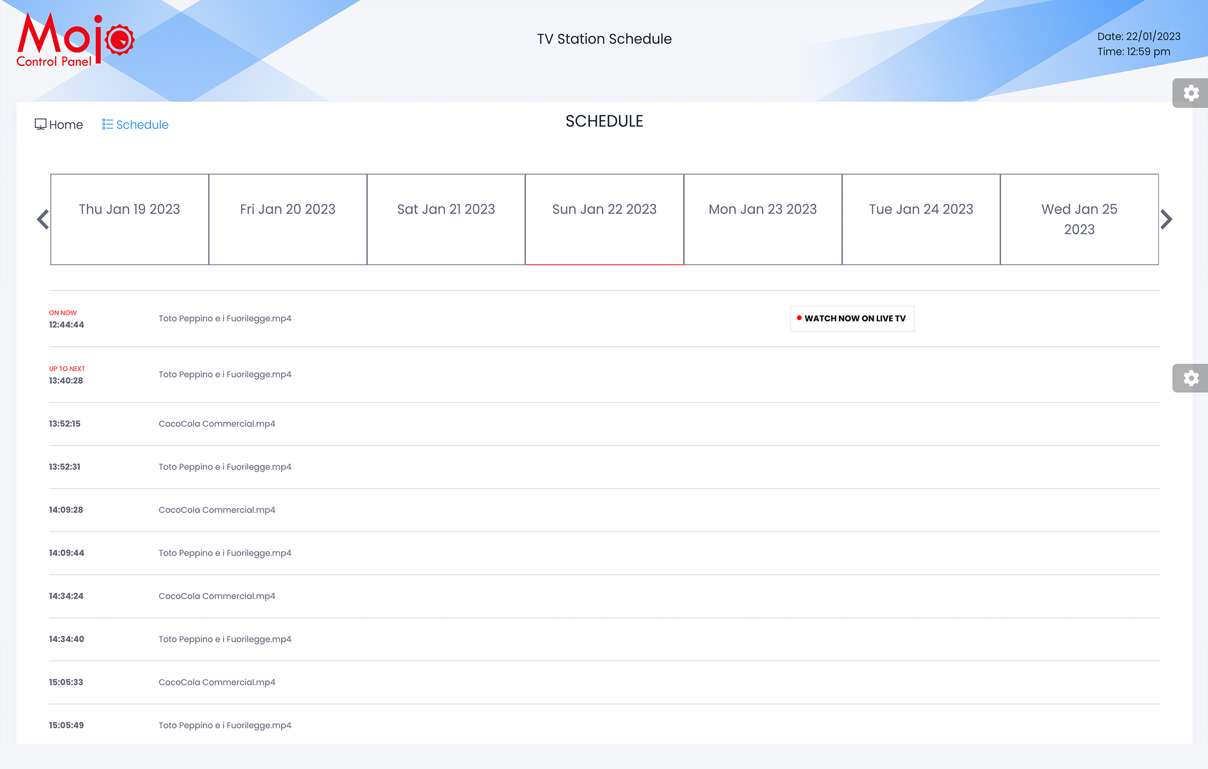Open the Home menu link
This screenshot has height=769, width=1208.
[x=66, y=125]
